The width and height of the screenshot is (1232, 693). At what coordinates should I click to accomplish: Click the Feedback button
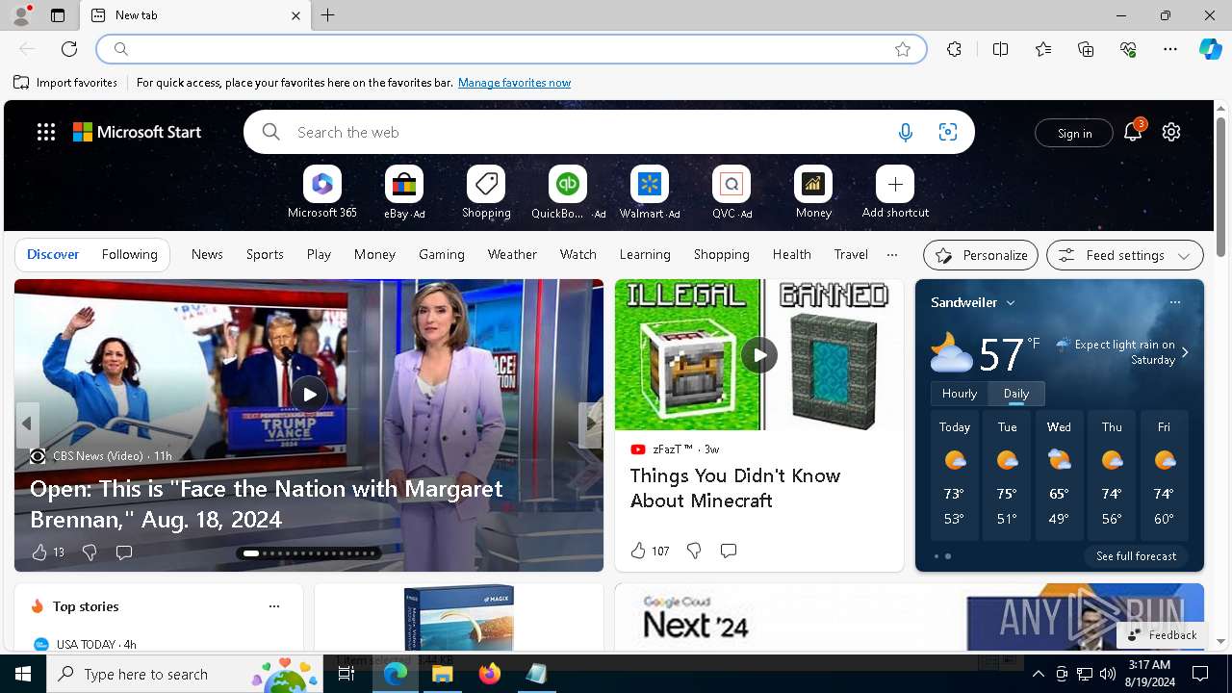click(x=1162, y=634)
